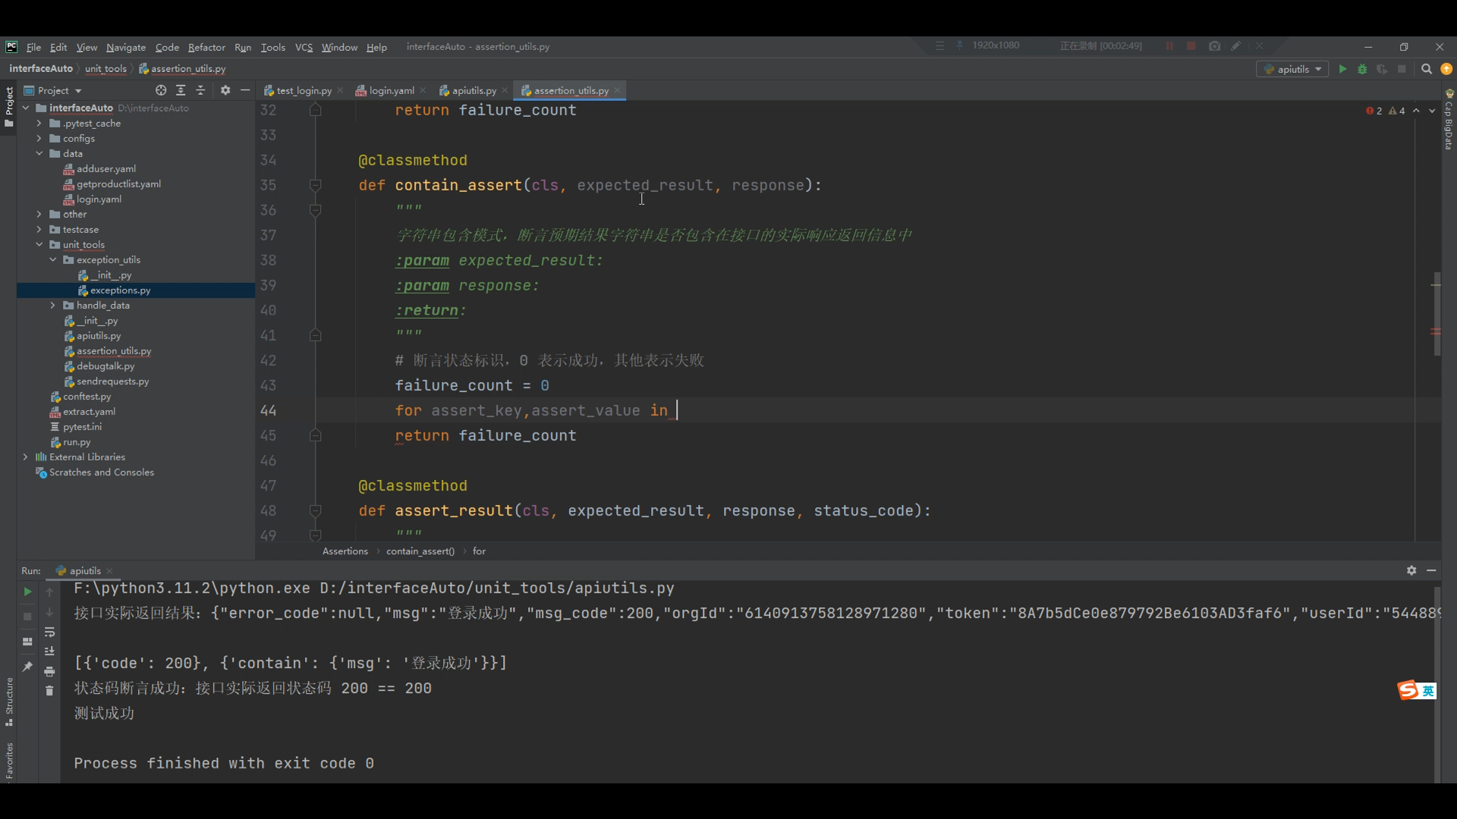Click contain_assert() in editor breadcrumb
Screen dimensions: 1457x819
coord(420,551)
